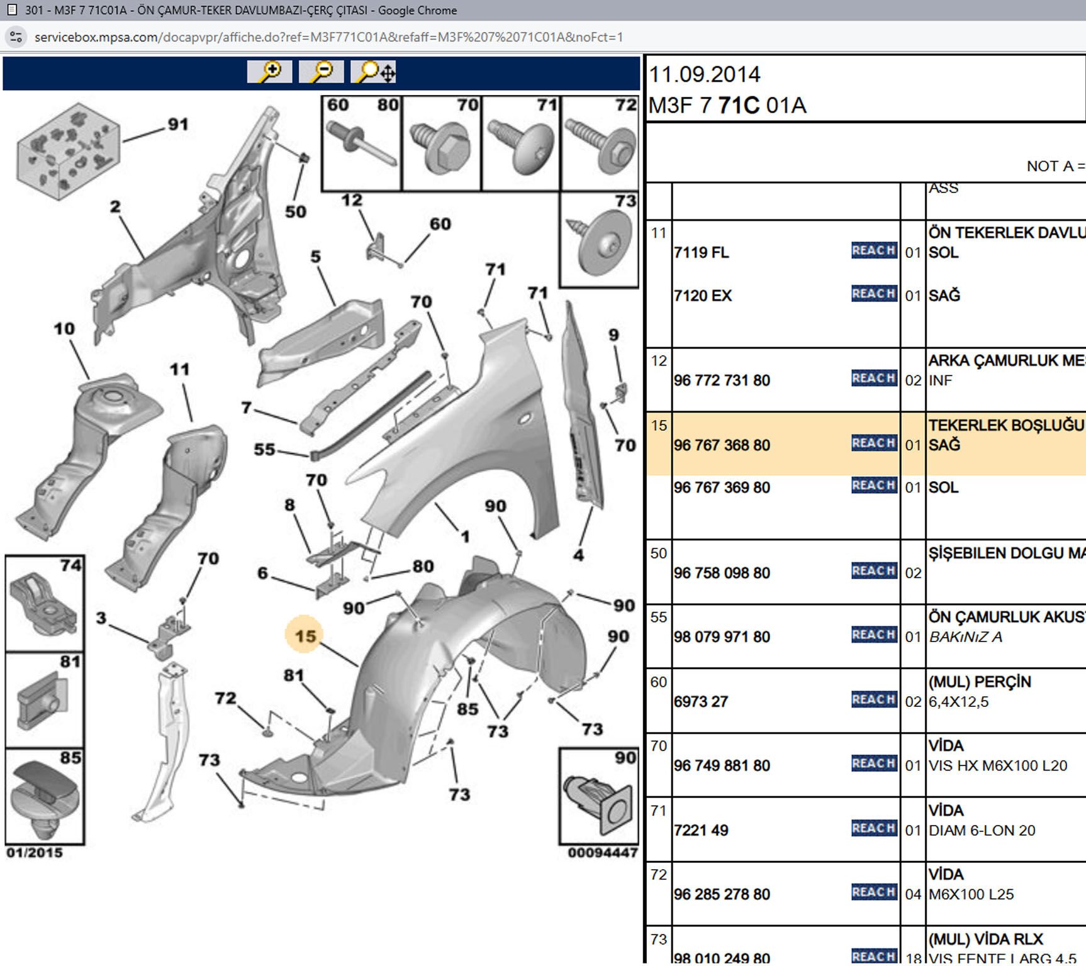Click the zoom in magnifier icon

(x=269, y=72)
